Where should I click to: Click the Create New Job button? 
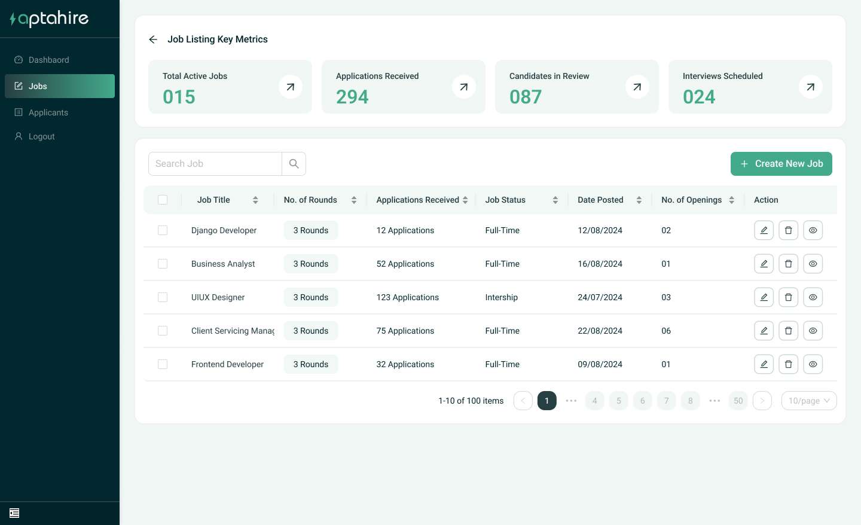781,164
